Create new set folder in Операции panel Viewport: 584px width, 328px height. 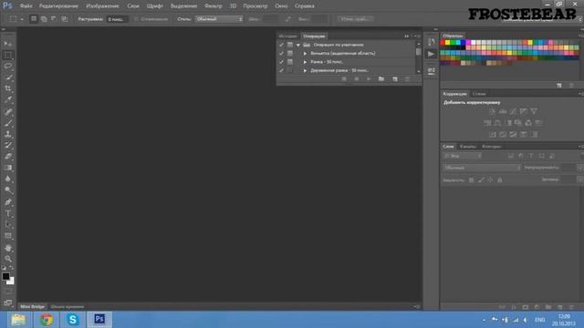381,79
